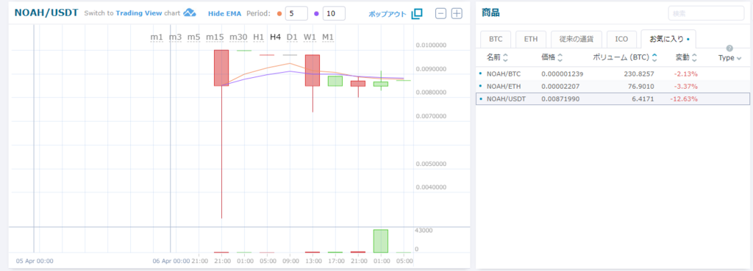Select M1 monthly timeframe
This screenshot has height=271, width=753.
click(328, 37)
